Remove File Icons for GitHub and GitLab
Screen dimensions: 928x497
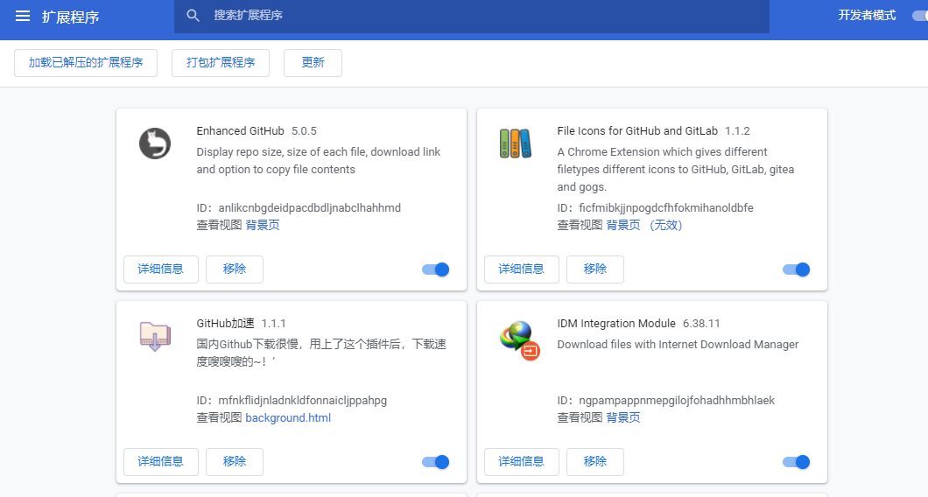(x=594, y=269)
